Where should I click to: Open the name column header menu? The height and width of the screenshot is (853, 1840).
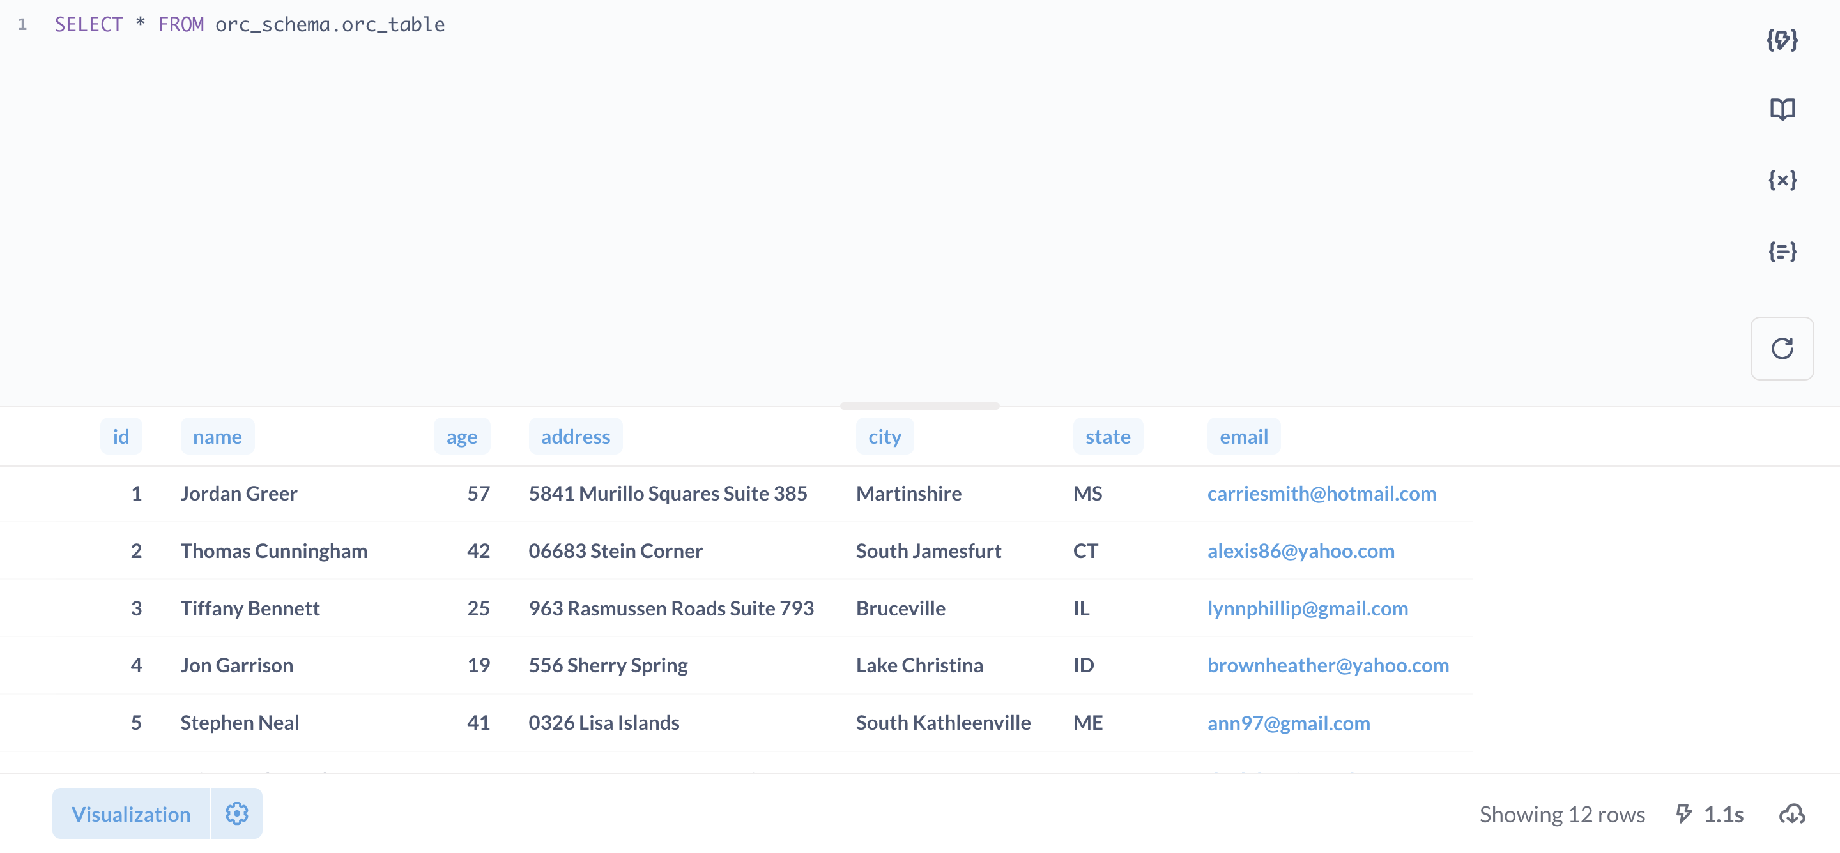(x=217, y=436)
